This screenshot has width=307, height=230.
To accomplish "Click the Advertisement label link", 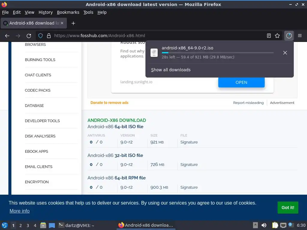I will coord(282,103).
